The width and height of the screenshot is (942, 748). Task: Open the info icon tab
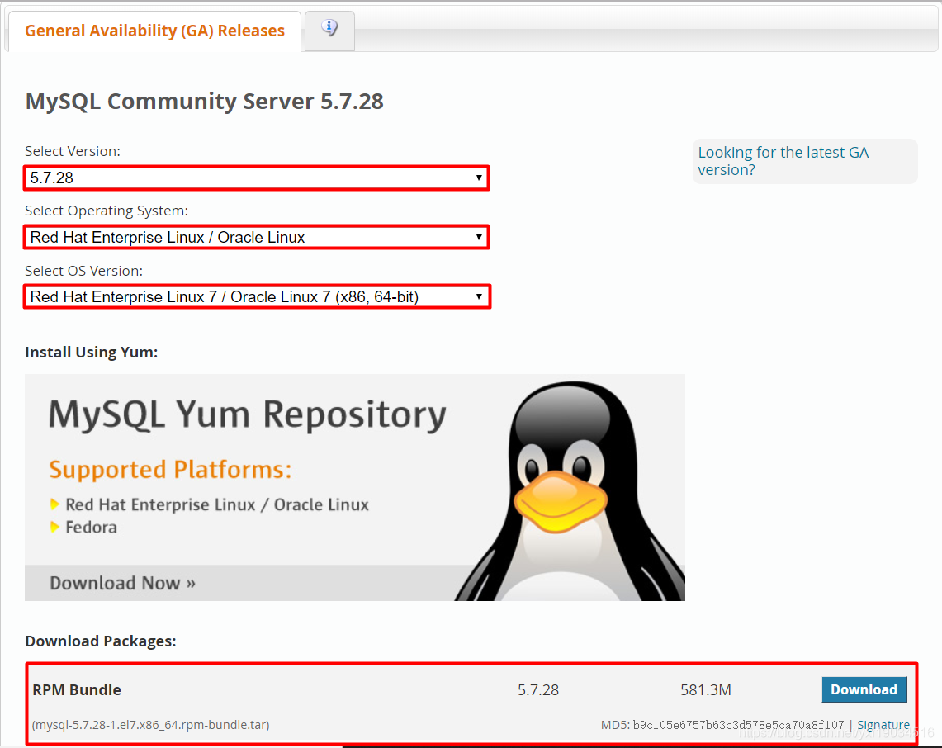pyautogui.click(x=329, y=30)
